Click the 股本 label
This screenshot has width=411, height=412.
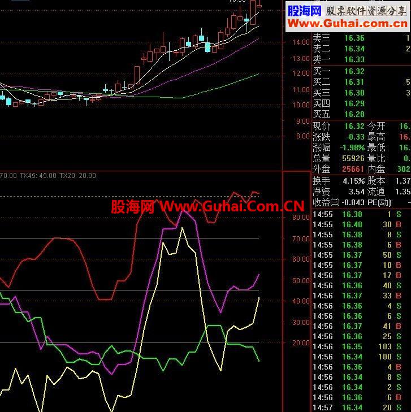point(377,181)
